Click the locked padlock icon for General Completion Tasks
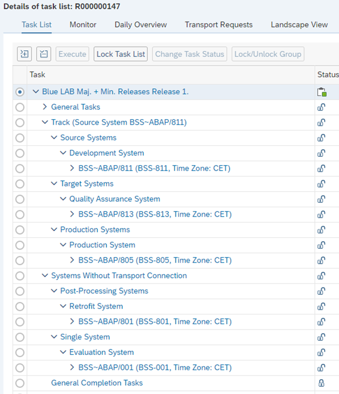Screen dimensions: 339x394 321,383
